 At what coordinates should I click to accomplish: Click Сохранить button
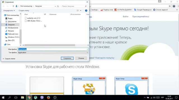coord(67,58)
